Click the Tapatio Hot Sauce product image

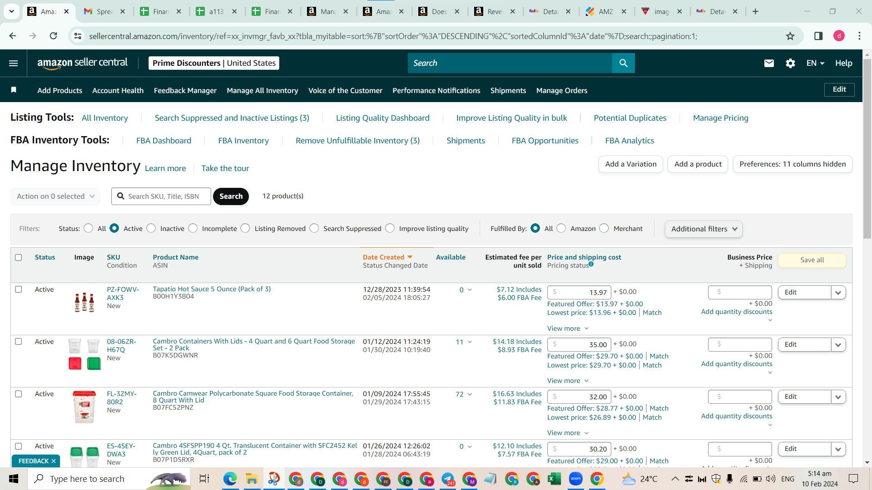tap(84, 302)
